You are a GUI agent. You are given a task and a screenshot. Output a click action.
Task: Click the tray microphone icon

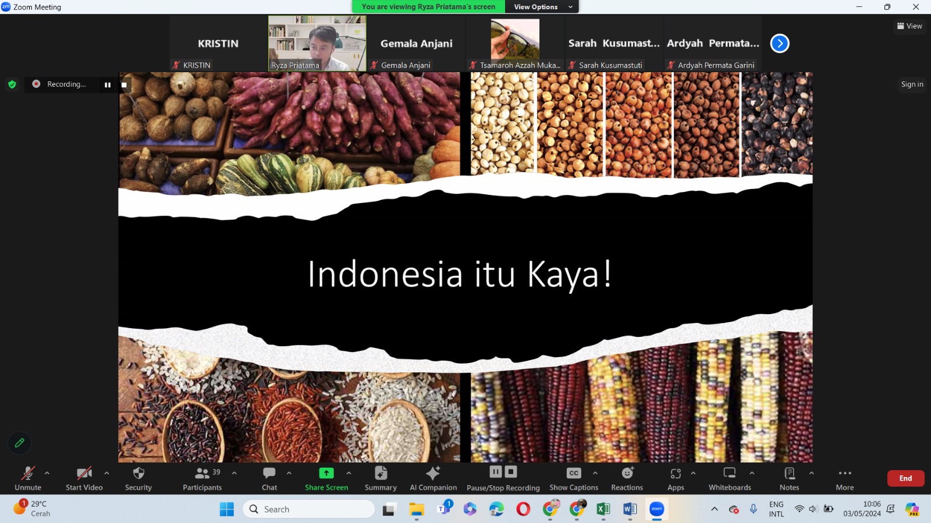(x=753, y=509)
